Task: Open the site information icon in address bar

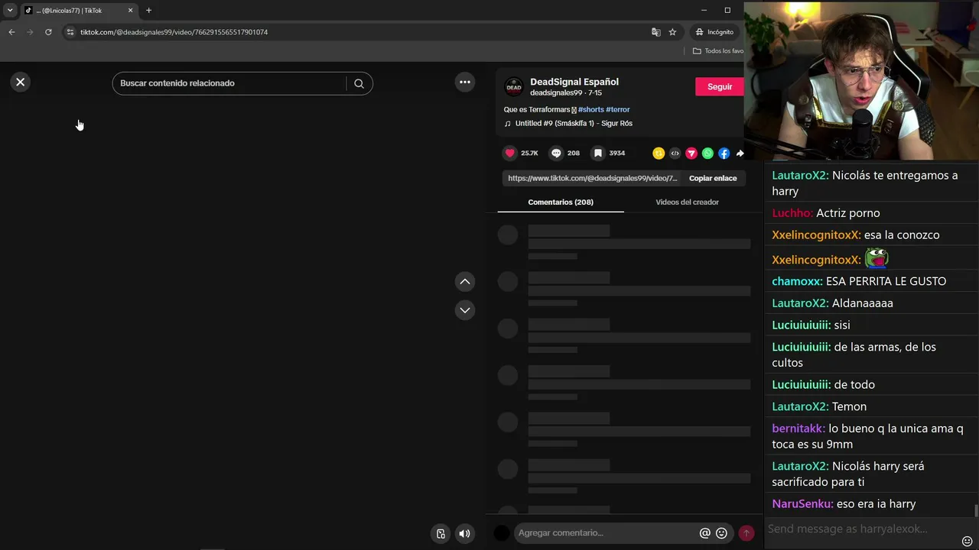Action: (70, 32)
